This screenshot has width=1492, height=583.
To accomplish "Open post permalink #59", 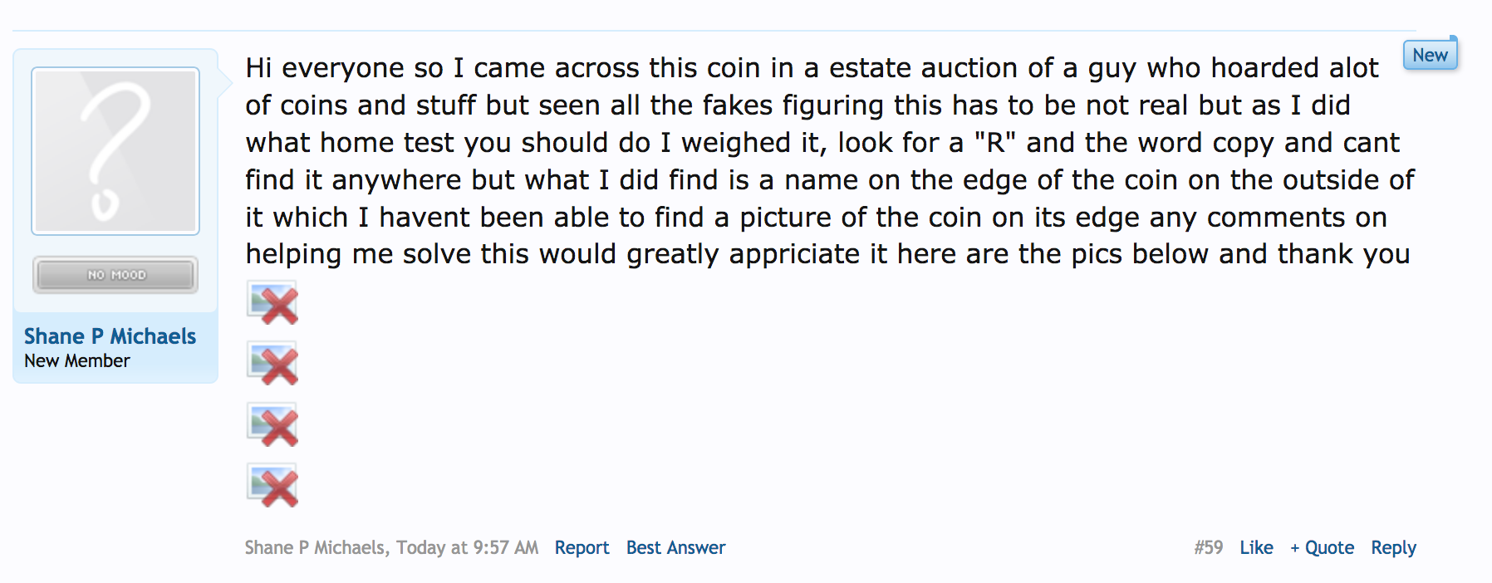I will [1209, 548].
